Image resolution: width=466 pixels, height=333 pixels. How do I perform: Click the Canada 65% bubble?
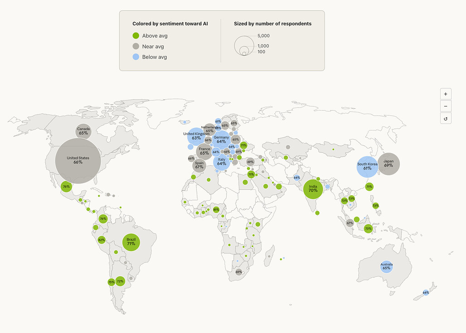pos(83,131)
